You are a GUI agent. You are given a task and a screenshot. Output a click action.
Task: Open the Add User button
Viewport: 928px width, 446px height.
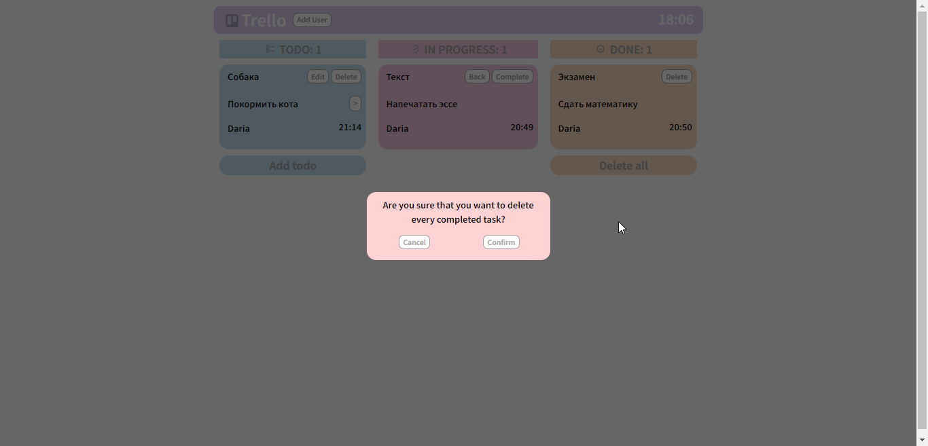(312, 20)
